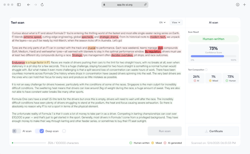Click the 73% confidence score bar
The width and height of the screenshot is (250, 154).
pos(213,56)
